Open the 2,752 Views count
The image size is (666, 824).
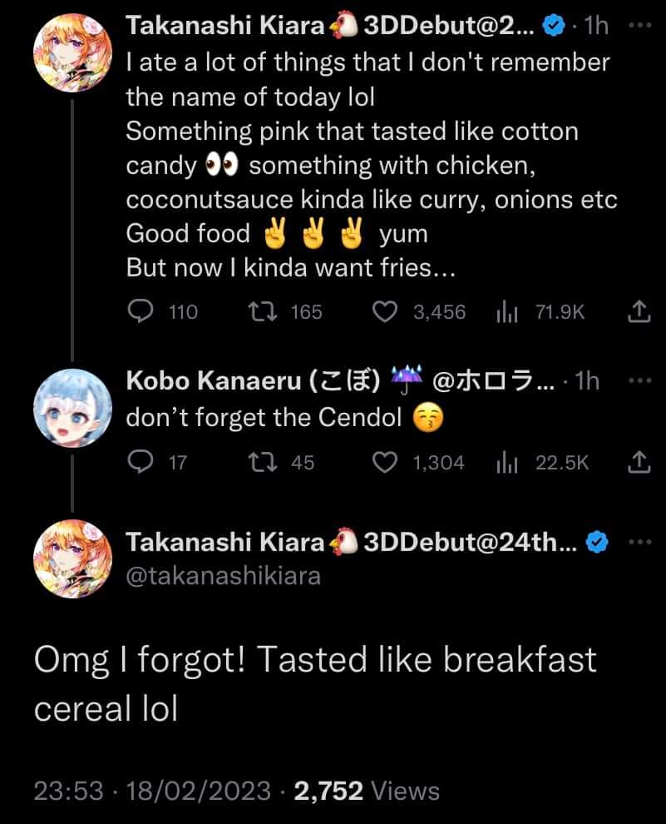pos(367,790)
